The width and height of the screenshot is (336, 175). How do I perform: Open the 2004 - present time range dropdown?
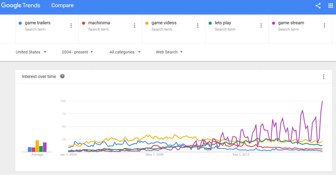(77, 52)
